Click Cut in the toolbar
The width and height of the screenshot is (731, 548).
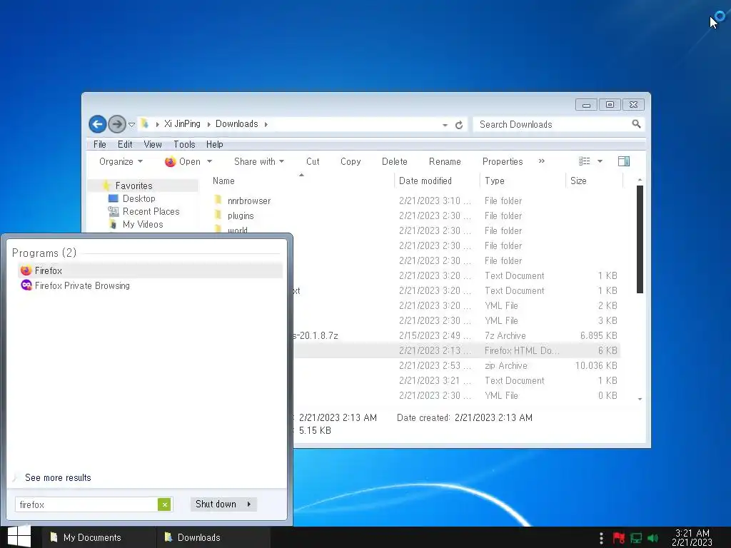click(313, 162)
